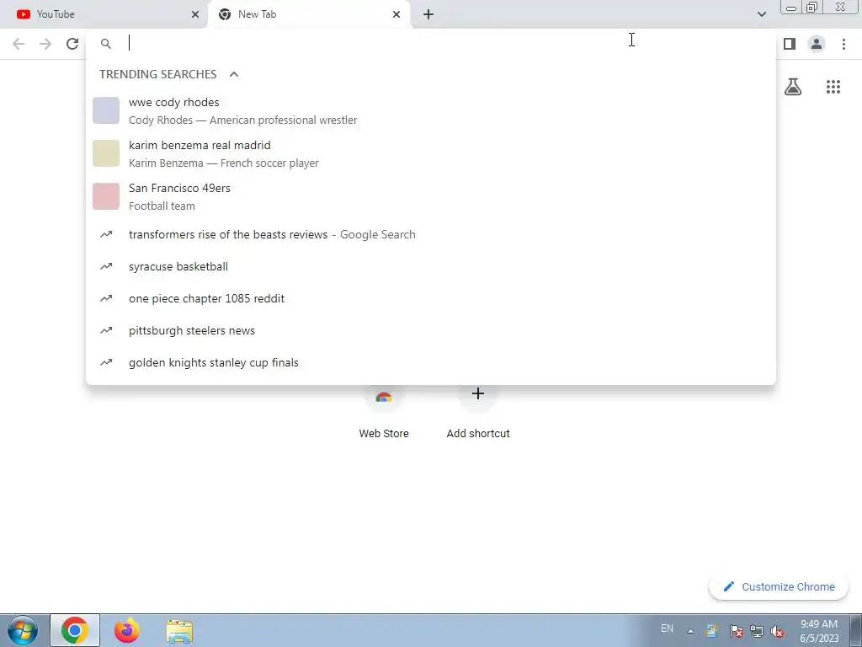Click the network status tray icon

757,631
